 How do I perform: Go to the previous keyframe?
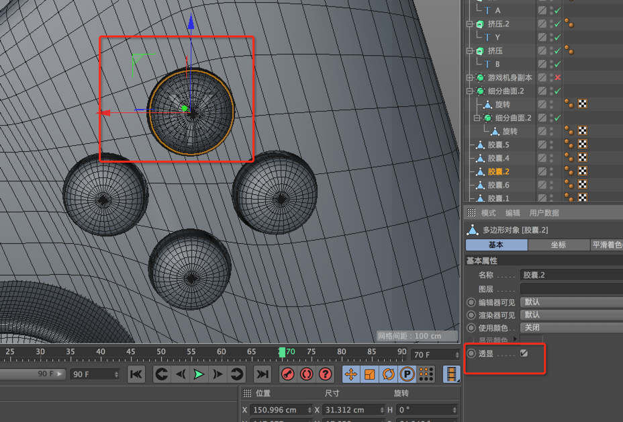point(162,374)
